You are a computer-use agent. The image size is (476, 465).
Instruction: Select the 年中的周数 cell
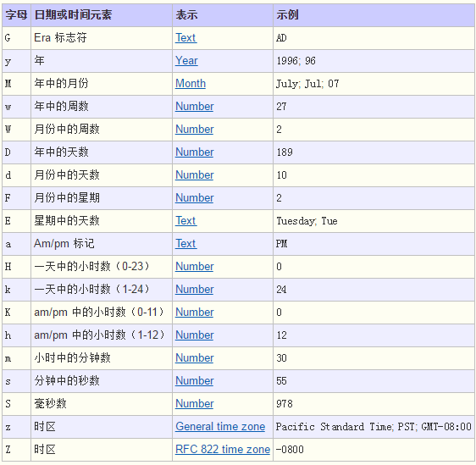click(x=102, y=107)
